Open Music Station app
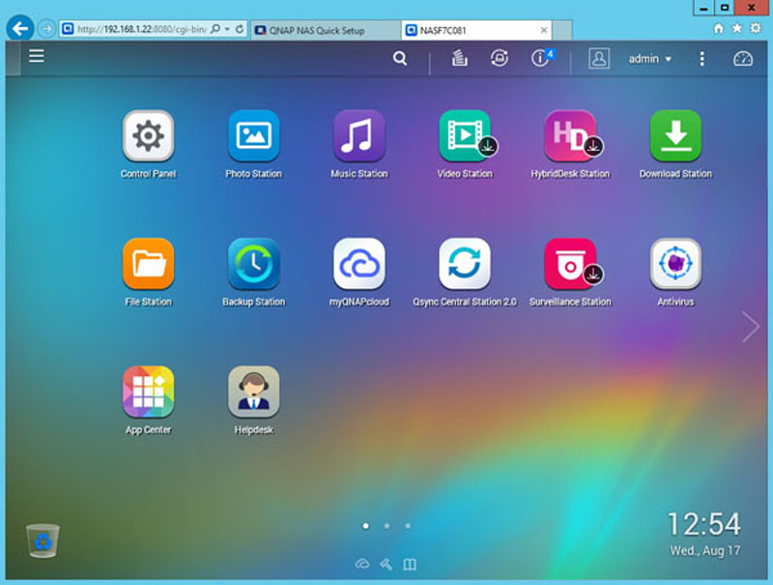Image resolution: width=773 pixels, height=585 pixels. click(x=358, y=136)
